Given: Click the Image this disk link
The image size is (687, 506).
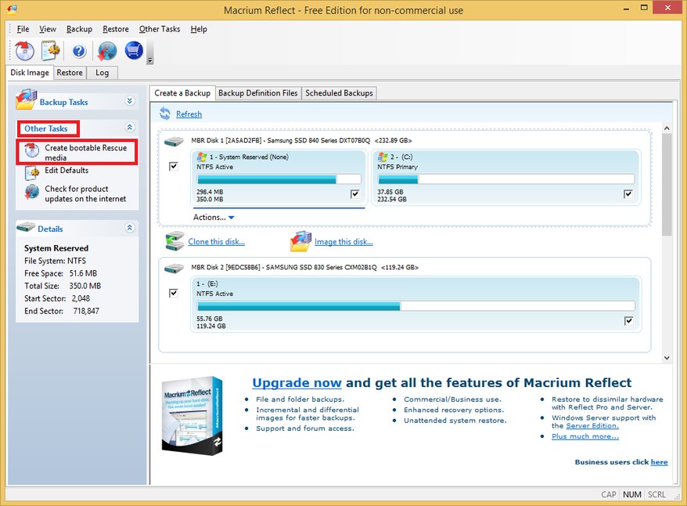Looking at the screenshot, I should [x=343, y=241].
